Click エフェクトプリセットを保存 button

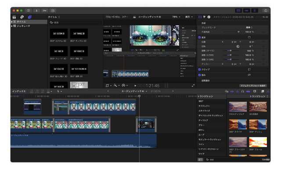pos(254,85)
